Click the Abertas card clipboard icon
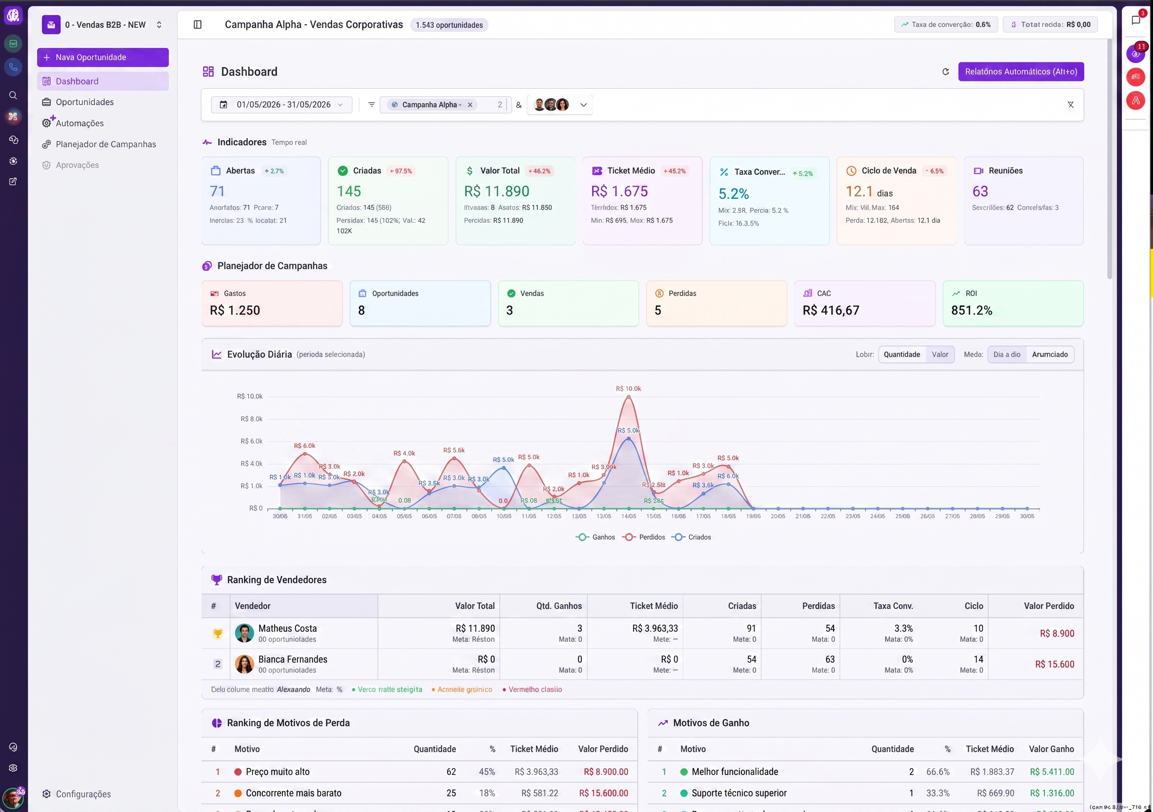 pos(216,171)
